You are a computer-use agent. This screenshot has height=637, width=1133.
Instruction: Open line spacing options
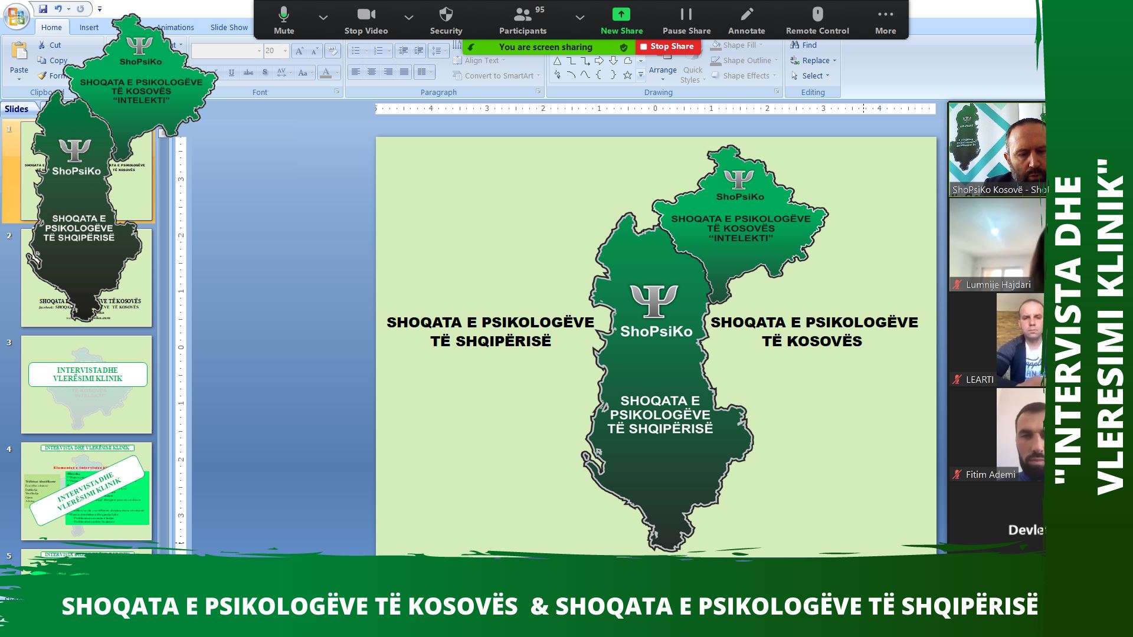point(438,51)
